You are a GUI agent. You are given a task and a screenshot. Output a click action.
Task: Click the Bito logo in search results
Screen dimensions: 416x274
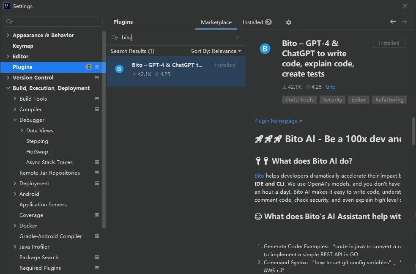click(x=119, y=69)
